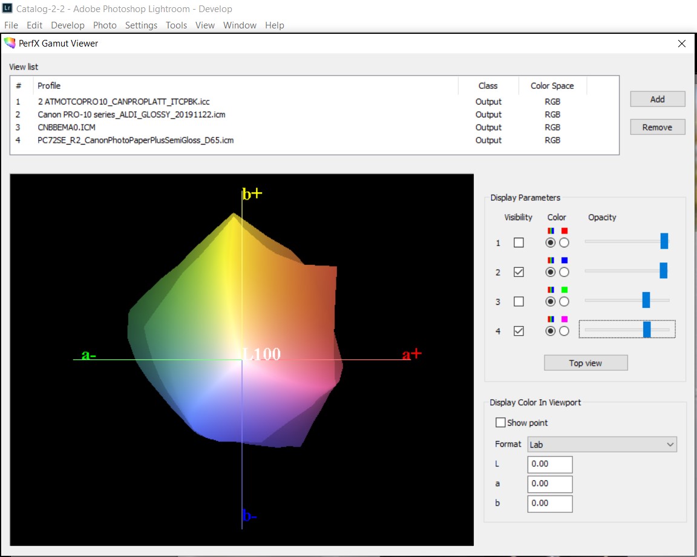697x557 pixels.
Task: Click the magenta color swatch for profile 4
Action: (564, 319)
